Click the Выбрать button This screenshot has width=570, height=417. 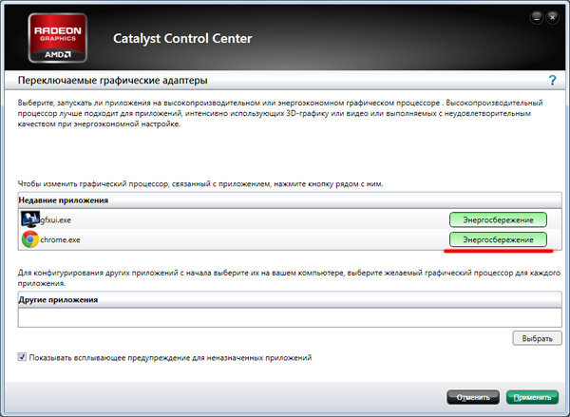click(x=537, y=338)
